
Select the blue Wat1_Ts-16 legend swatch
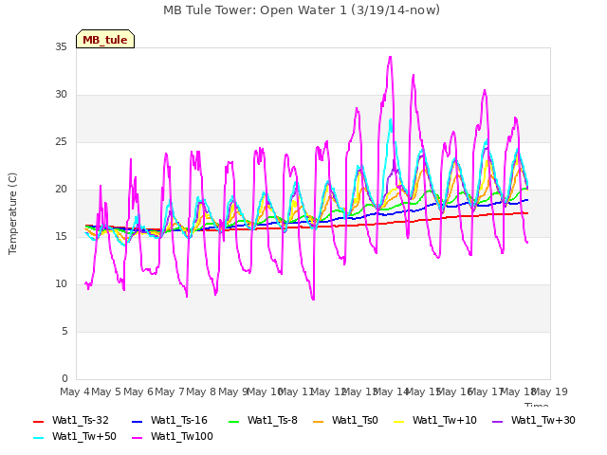138,421
